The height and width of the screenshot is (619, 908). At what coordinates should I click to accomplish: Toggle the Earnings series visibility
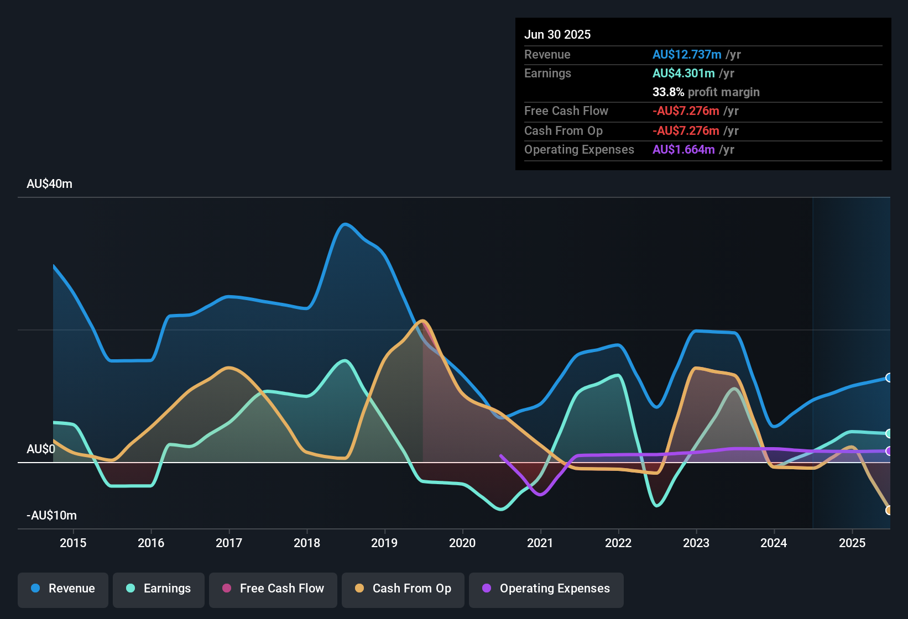[x=159, y=589]
